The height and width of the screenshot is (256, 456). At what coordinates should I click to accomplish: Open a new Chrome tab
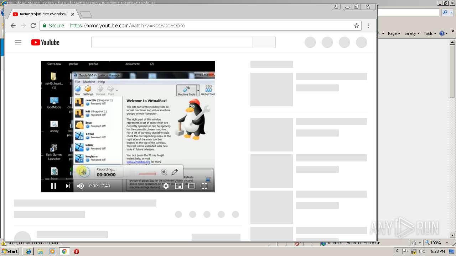click(86, 15)
